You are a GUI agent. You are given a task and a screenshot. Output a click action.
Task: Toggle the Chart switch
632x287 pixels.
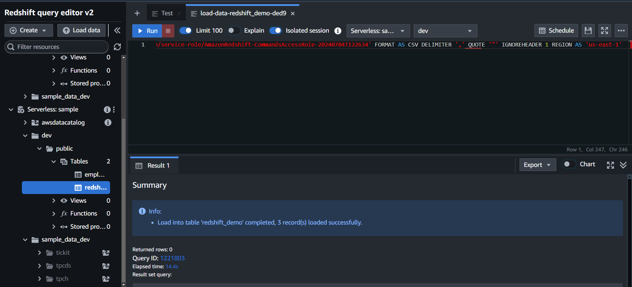(x=569, y=164)
